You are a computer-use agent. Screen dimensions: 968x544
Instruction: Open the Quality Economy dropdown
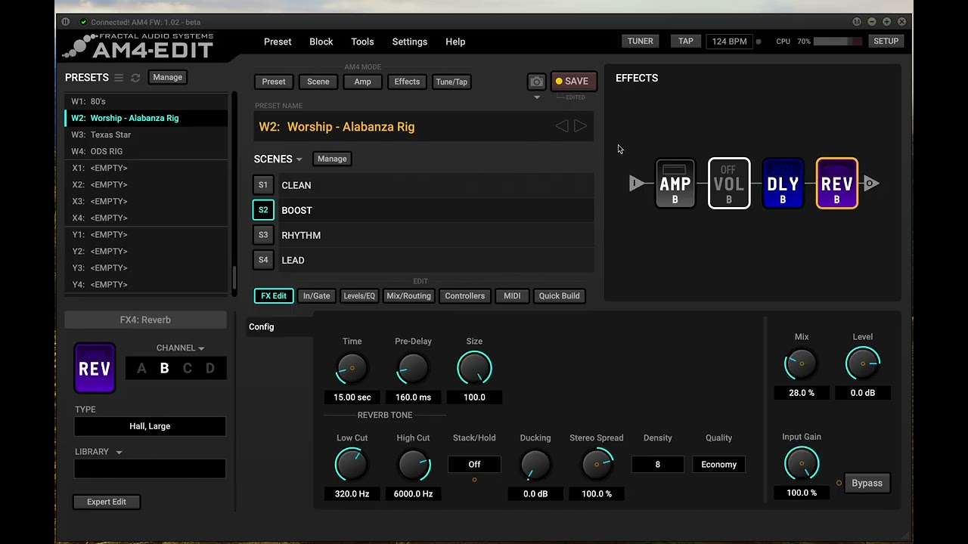coord(718,465)
